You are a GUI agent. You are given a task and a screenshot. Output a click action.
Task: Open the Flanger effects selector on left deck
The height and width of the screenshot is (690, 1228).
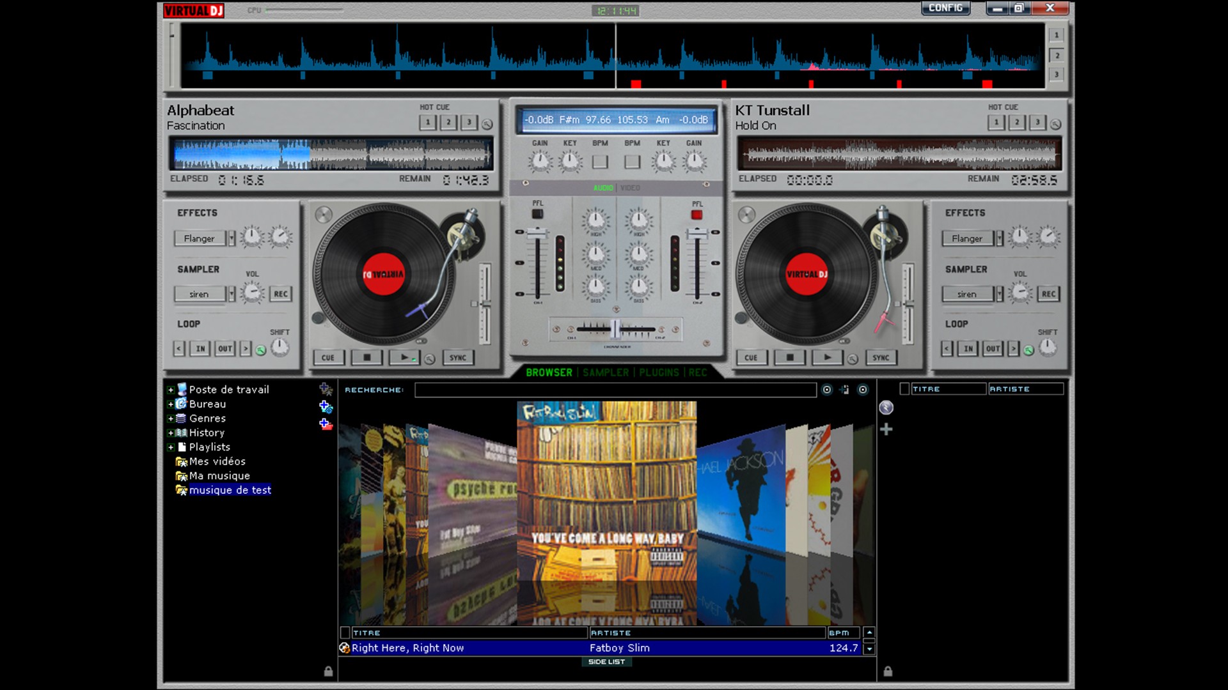201,238
